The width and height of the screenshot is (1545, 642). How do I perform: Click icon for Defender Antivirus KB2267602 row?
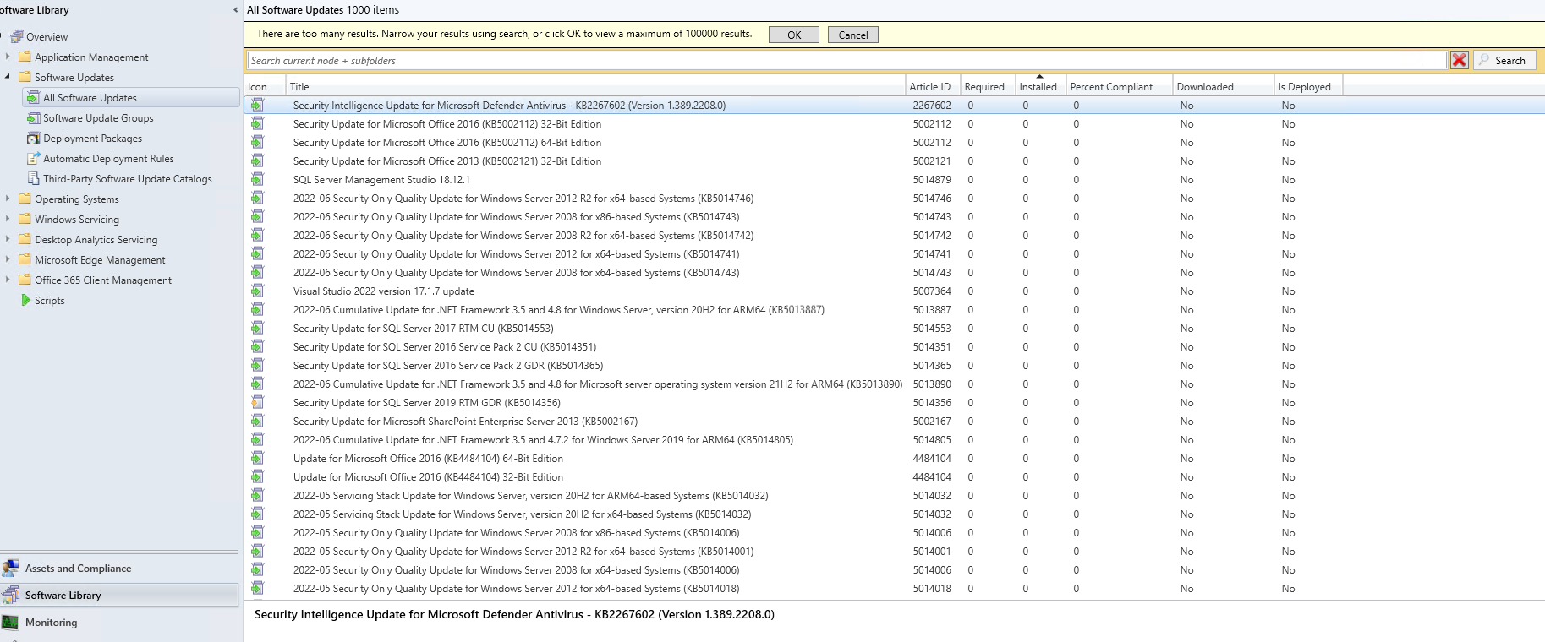(x=257, y=105)
